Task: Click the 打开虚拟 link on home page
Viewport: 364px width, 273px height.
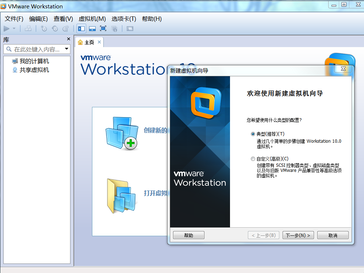Action: (x=155, y=193)
